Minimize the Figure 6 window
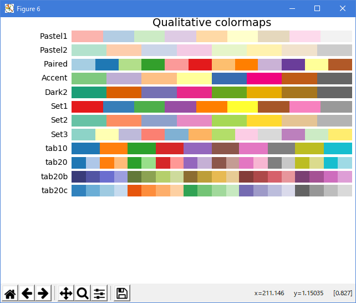 [x=292, y=9]
